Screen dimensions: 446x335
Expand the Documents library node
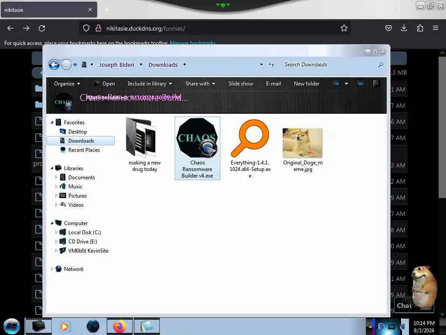click(x=56, y=178)
